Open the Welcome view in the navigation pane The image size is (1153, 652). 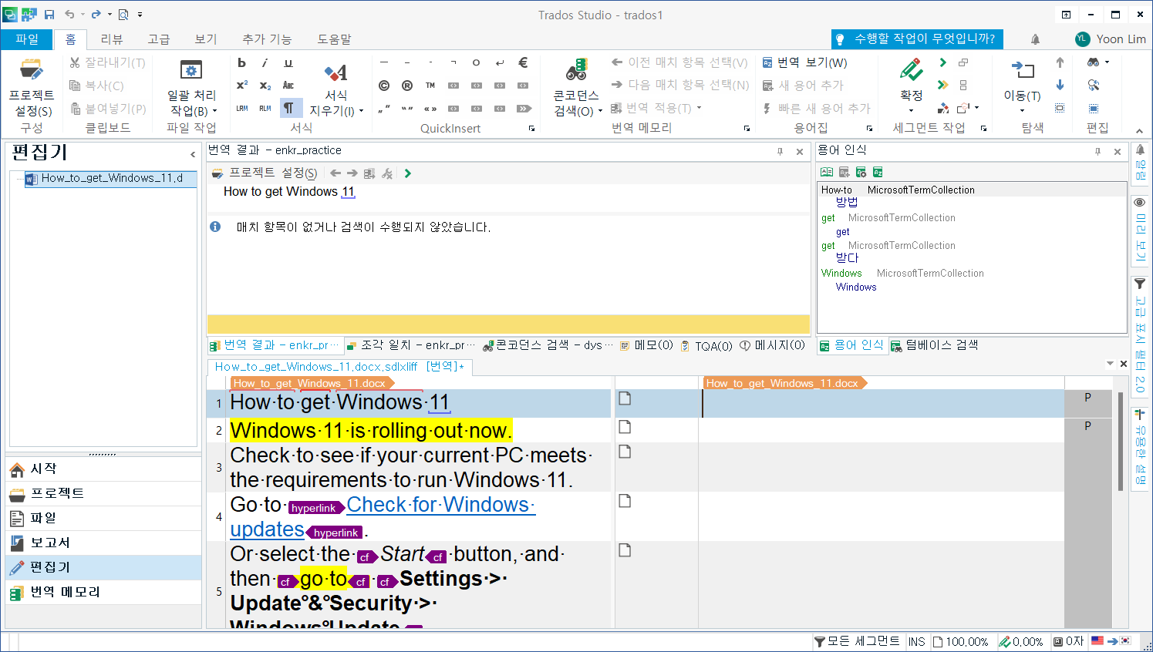pyautogui.click(x=103, y=469)
